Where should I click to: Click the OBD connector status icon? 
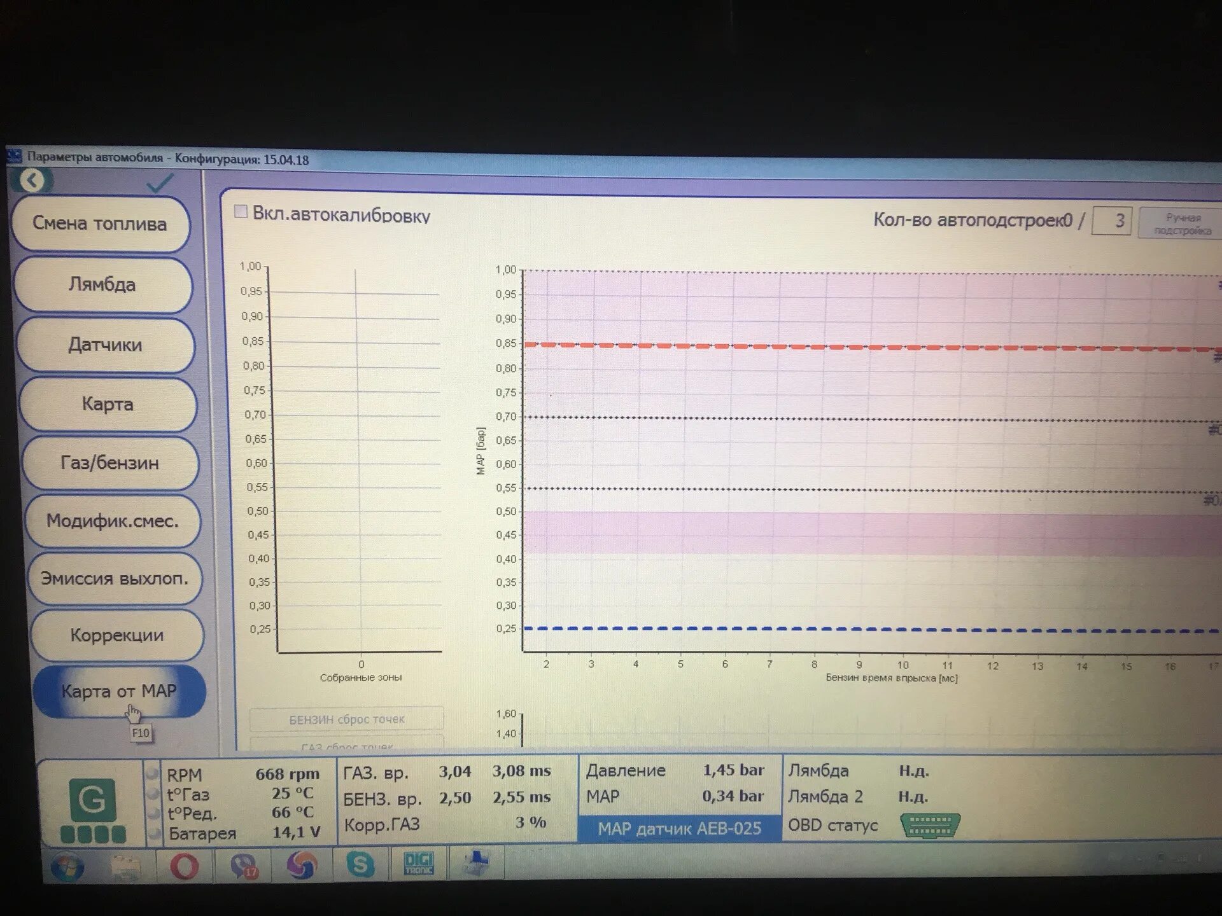tap(930, 826)
